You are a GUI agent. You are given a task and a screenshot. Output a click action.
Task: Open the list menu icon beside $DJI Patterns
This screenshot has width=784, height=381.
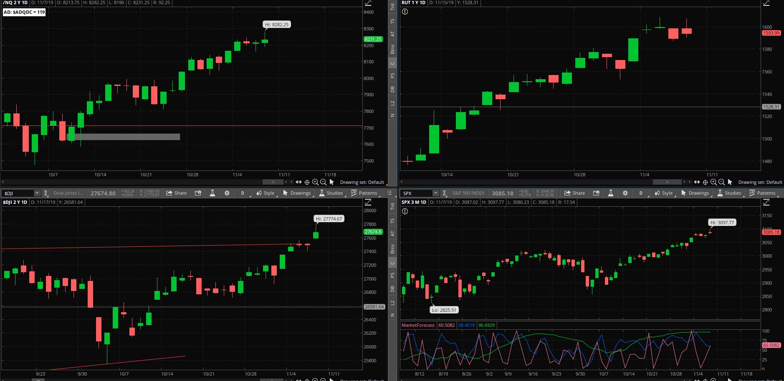[389, 193]
